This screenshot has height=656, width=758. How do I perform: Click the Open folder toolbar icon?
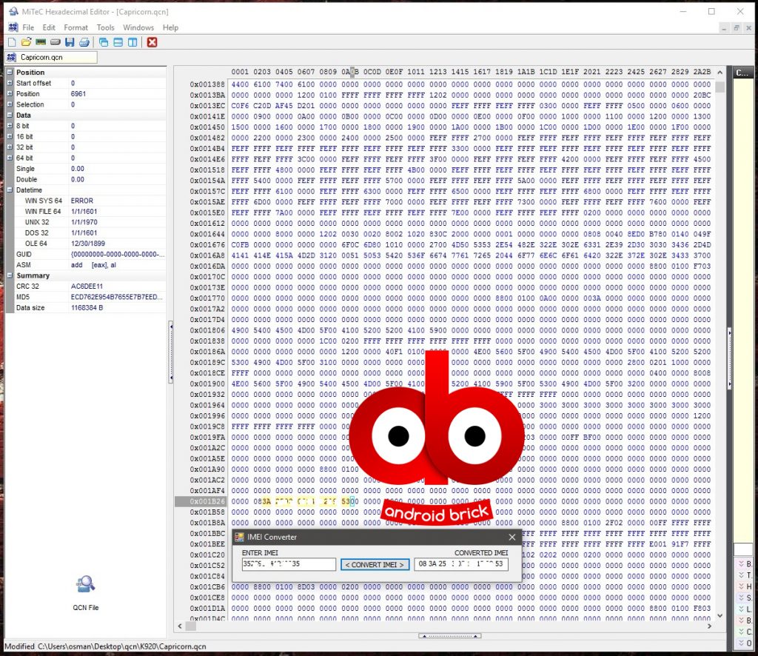(27, 42)
